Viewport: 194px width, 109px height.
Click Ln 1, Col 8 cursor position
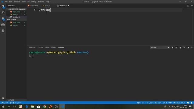tap(150, 103)
